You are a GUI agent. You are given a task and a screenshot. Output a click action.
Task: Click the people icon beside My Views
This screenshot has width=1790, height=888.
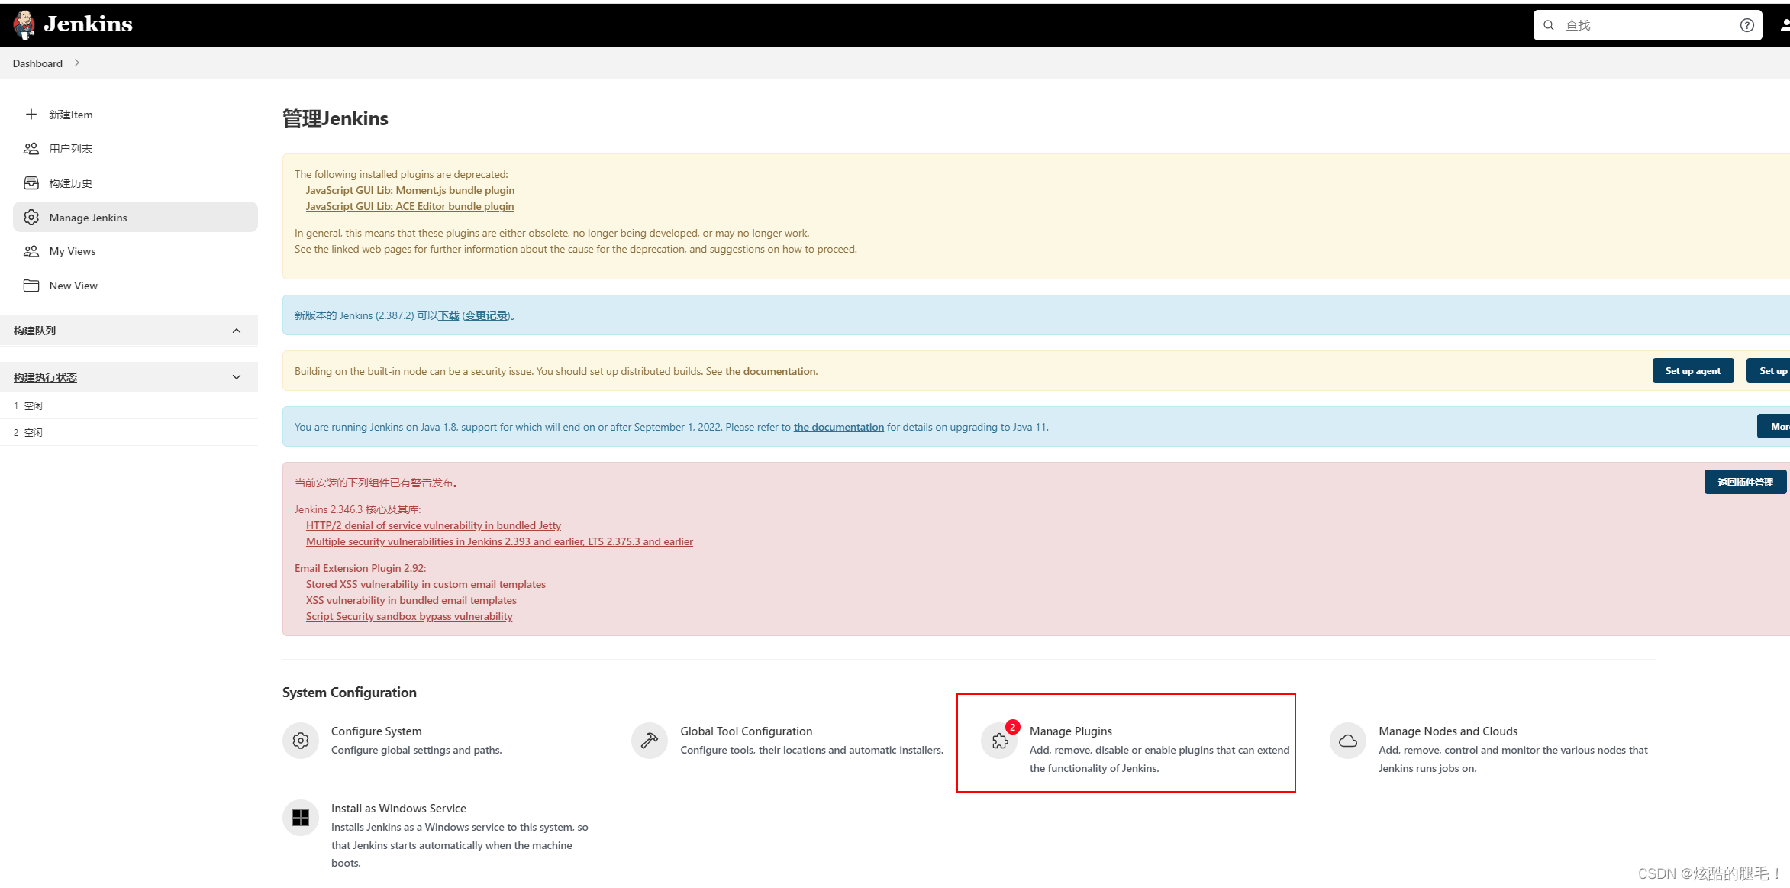(x=31, y=251)
